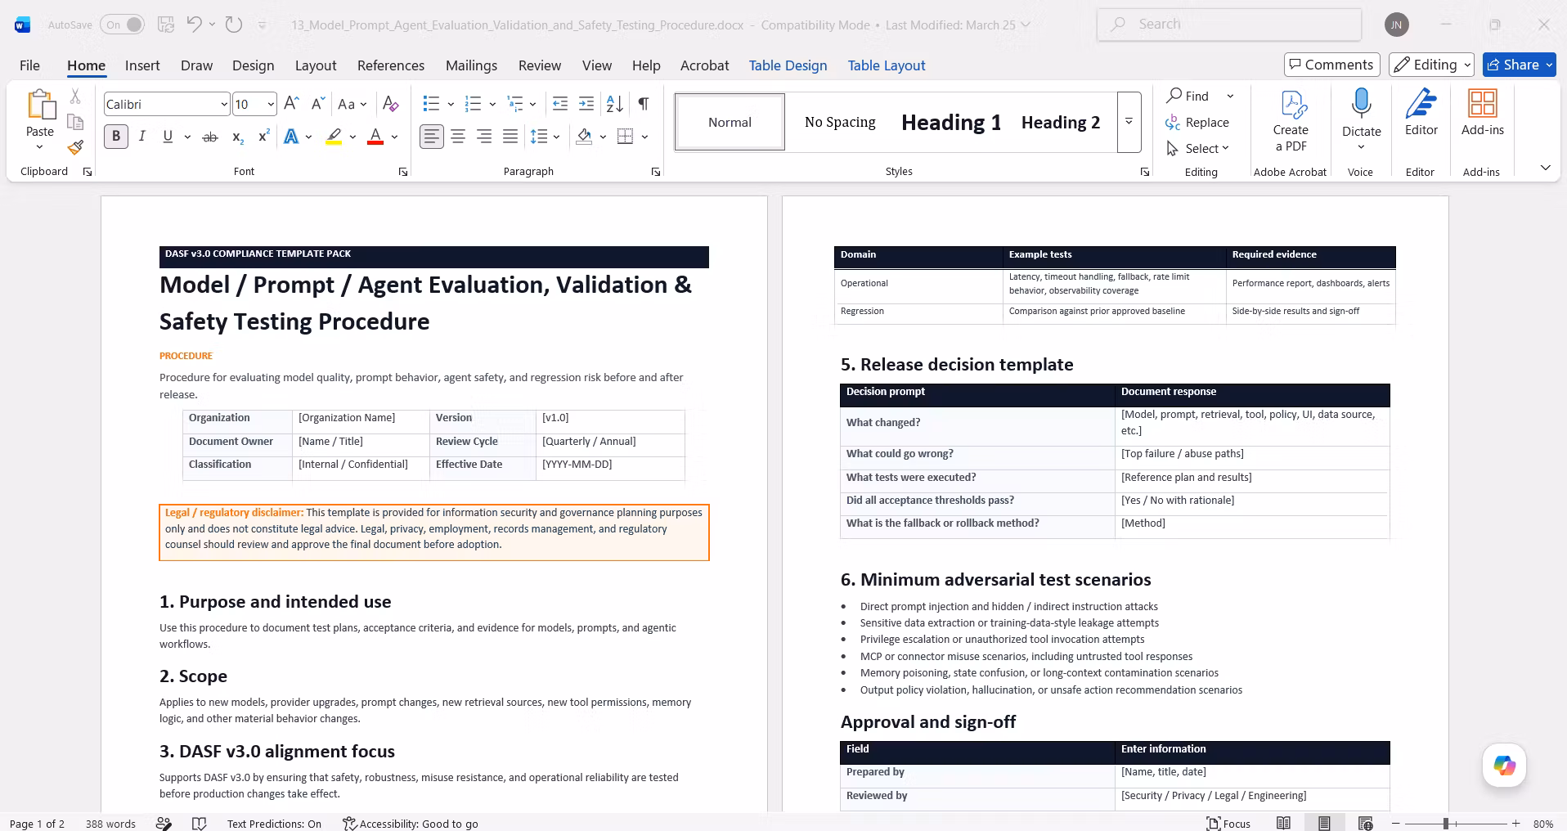Image resolution: width=1567 pixels, height=831 pixels.
Task: Click the 388 words count in status bar
Action: [110, 824]
